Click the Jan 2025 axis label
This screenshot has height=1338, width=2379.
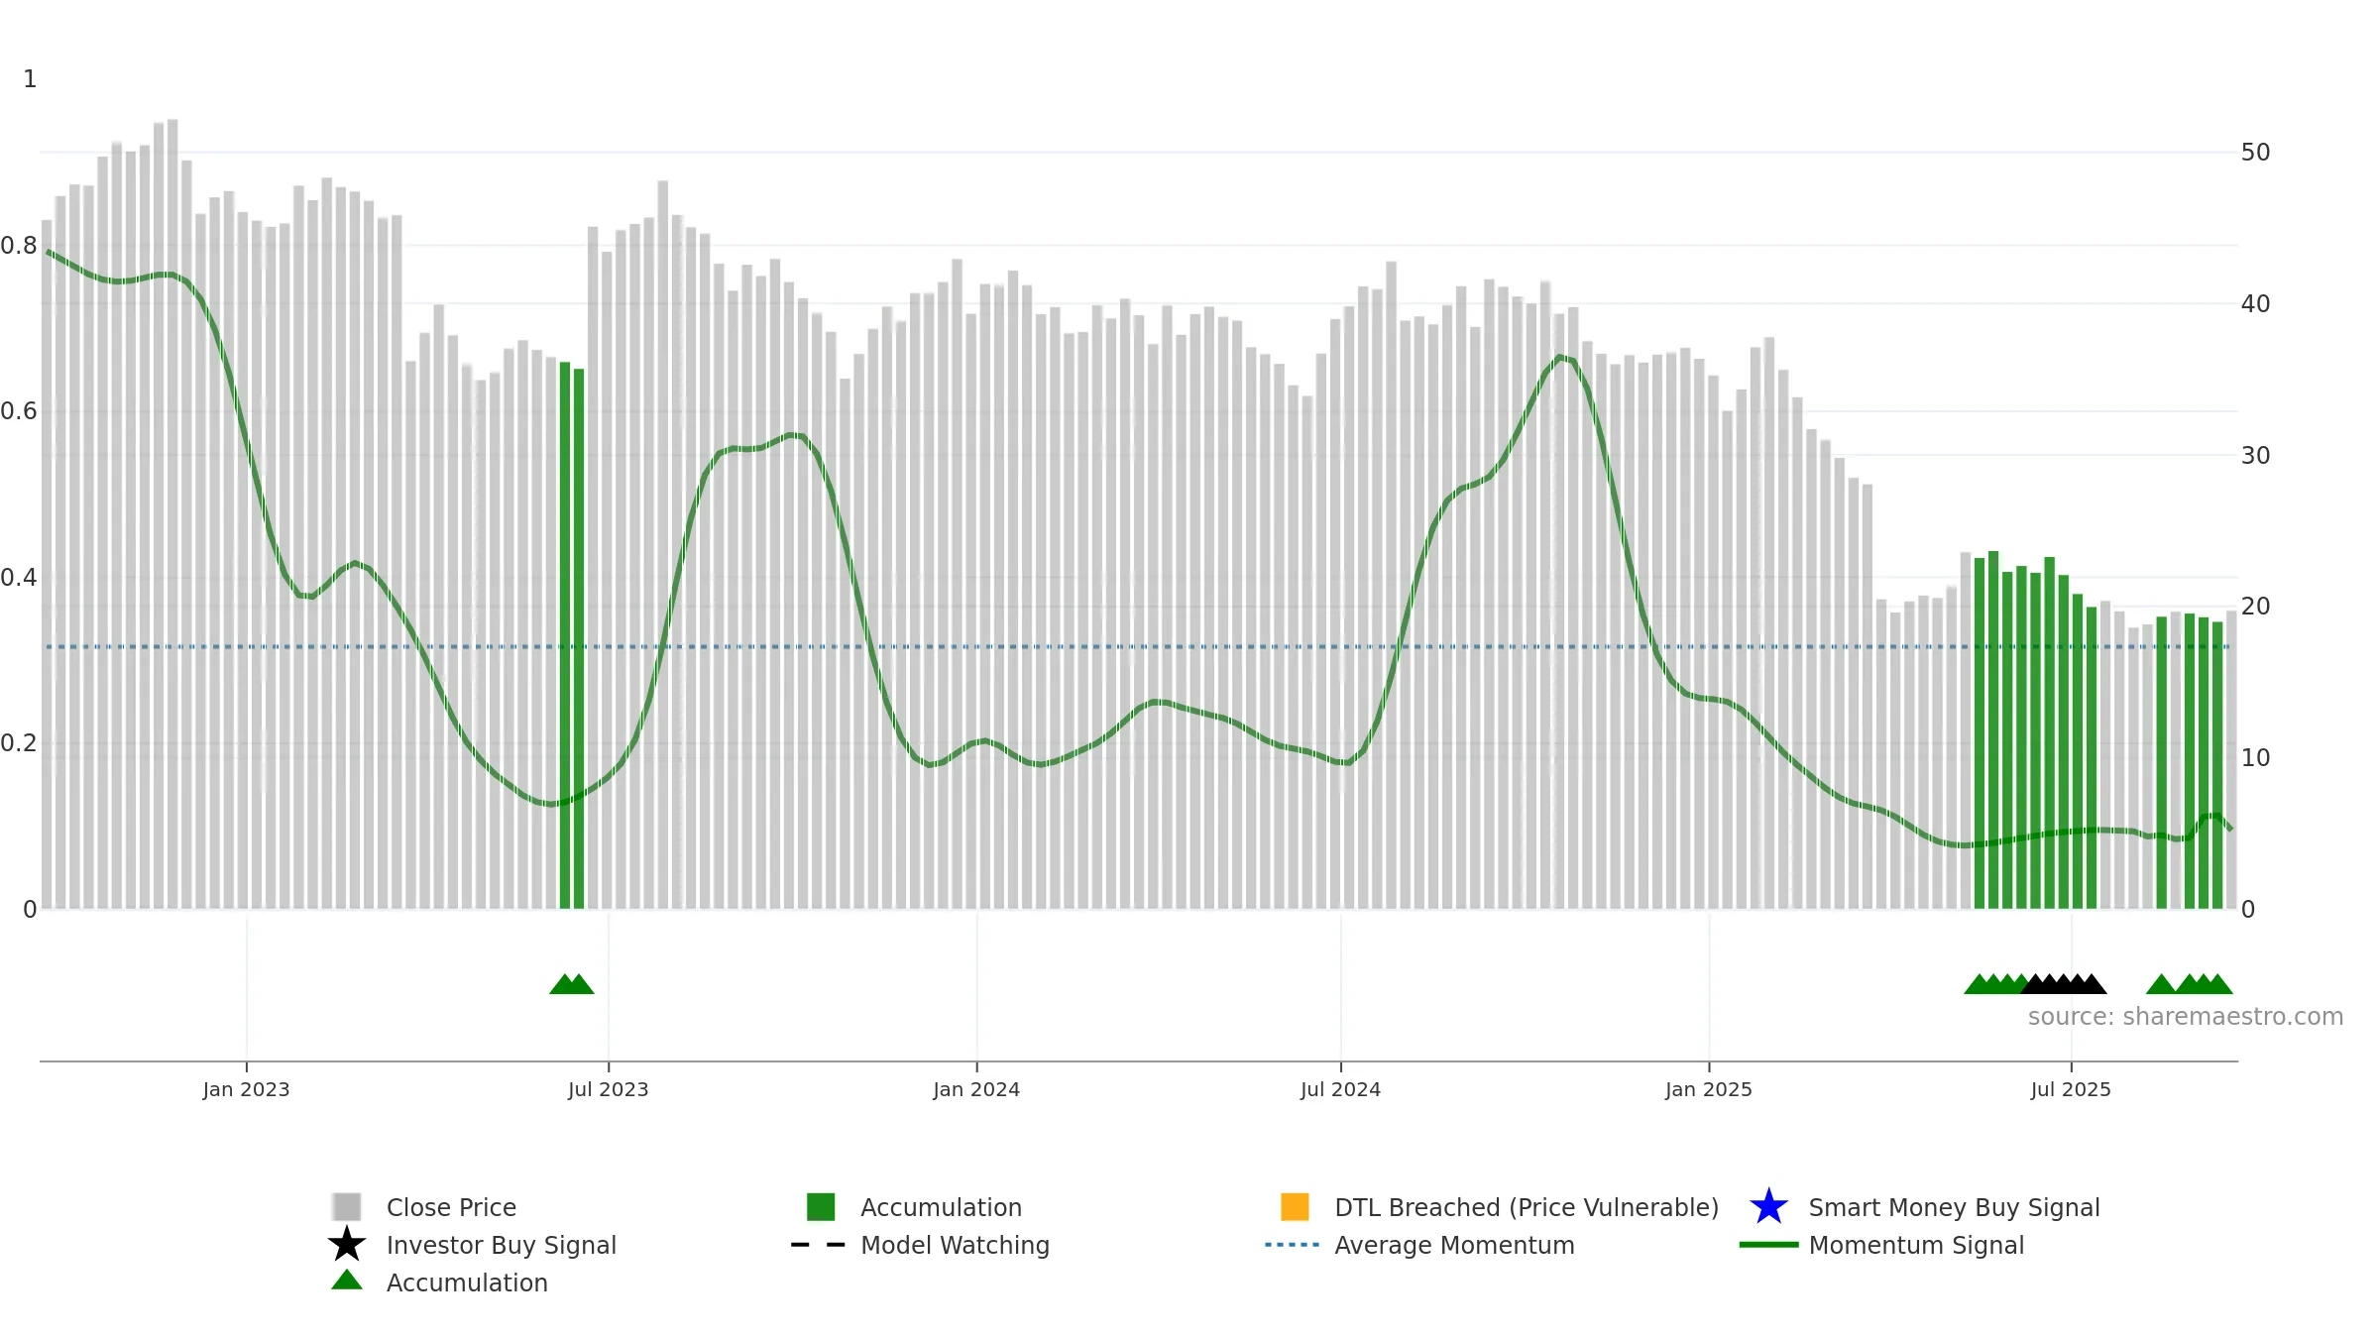(1709, 1090)
